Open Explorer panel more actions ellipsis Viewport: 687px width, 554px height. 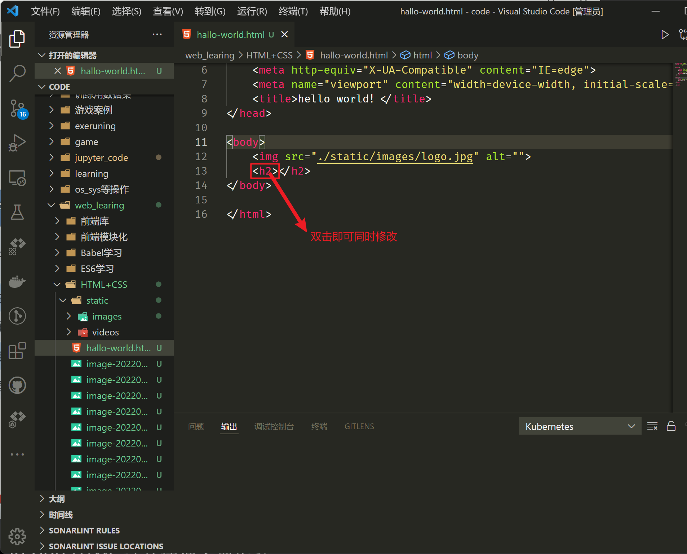click(157, 35)
